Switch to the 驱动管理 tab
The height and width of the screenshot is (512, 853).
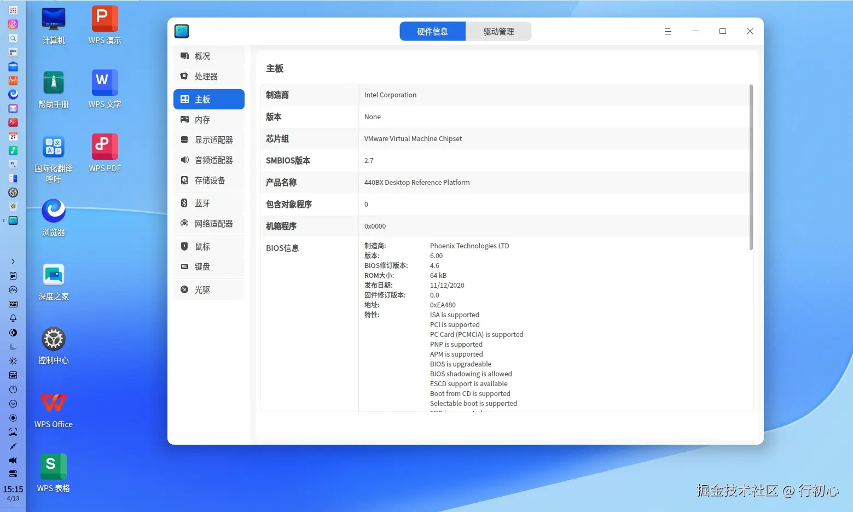tap(498, 31)
